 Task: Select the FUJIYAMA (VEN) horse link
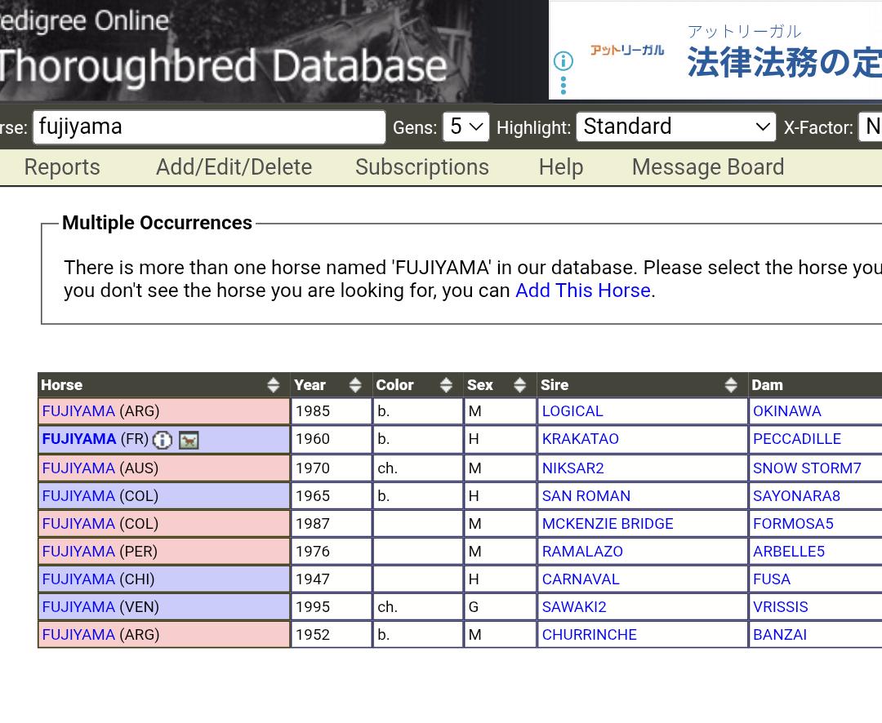78,607
